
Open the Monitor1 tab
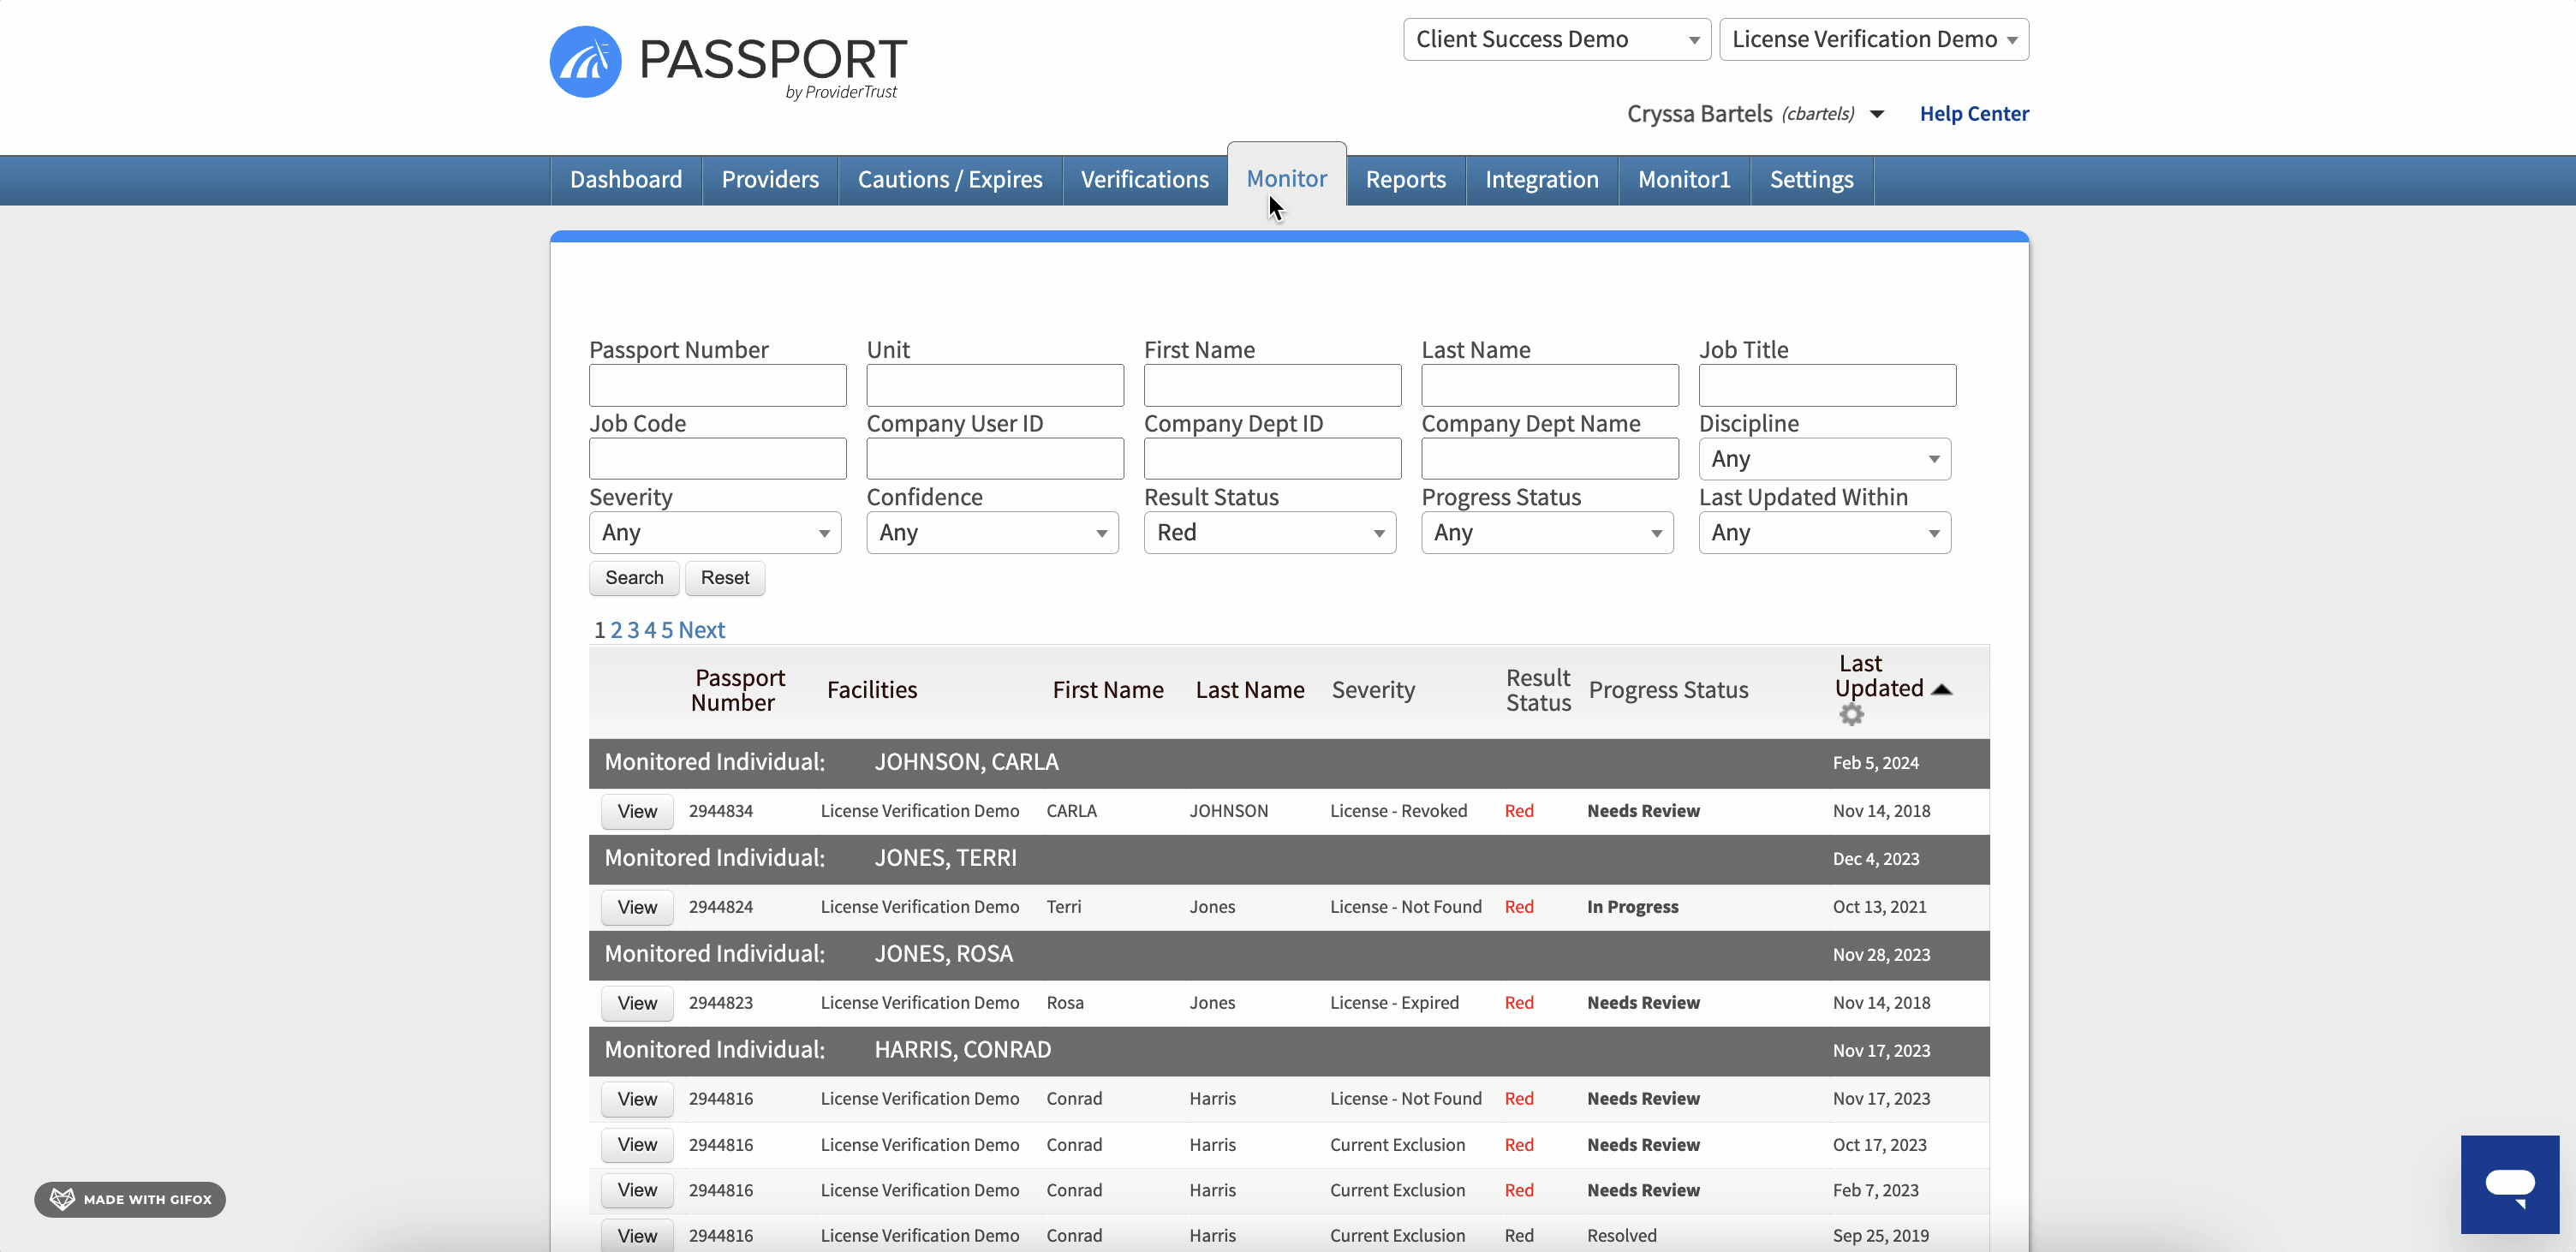coord(1683,180)
